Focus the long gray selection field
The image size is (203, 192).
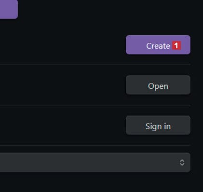click(x=95, y=163)
